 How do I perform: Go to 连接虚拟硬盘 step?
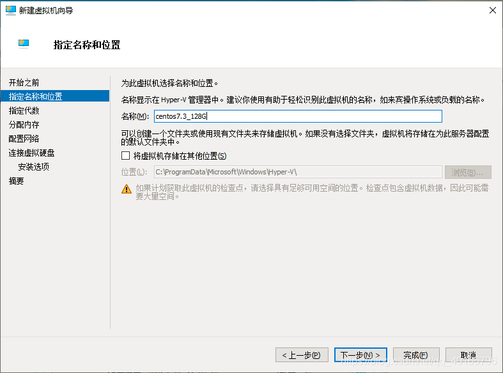point(31,153)
